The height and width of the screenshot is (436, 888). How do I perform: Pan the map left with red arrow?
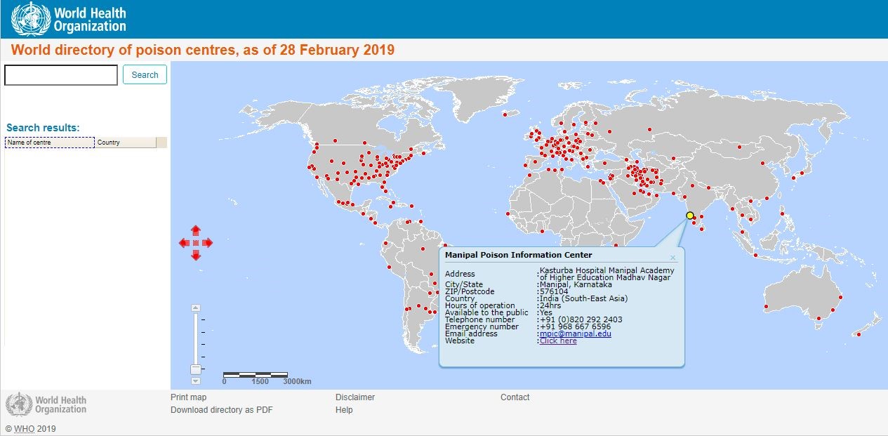click(183, 243)
